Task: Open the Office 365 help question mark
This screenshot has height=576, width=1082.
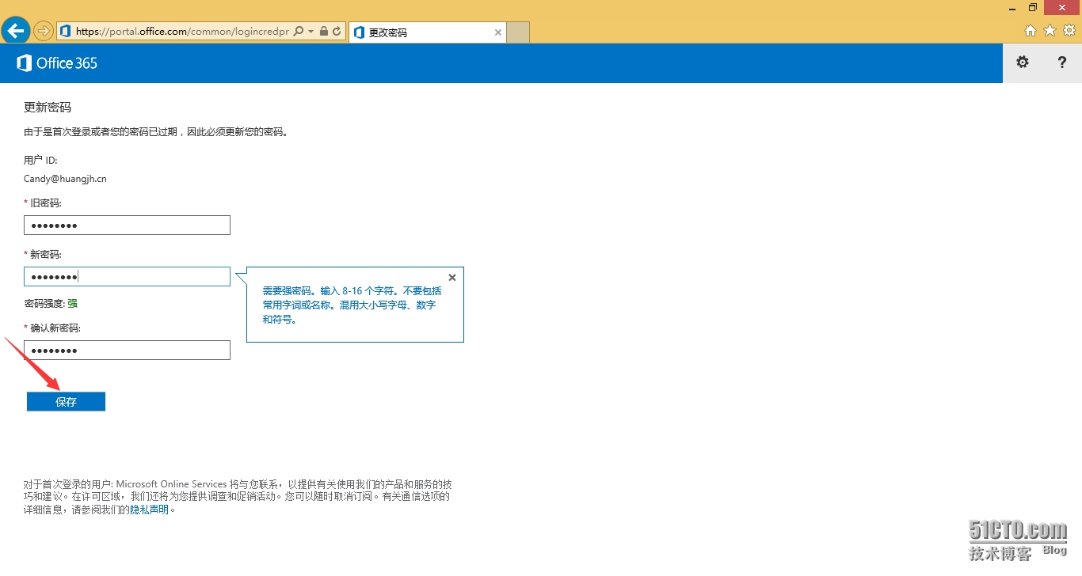Action: coord(1062,63)
